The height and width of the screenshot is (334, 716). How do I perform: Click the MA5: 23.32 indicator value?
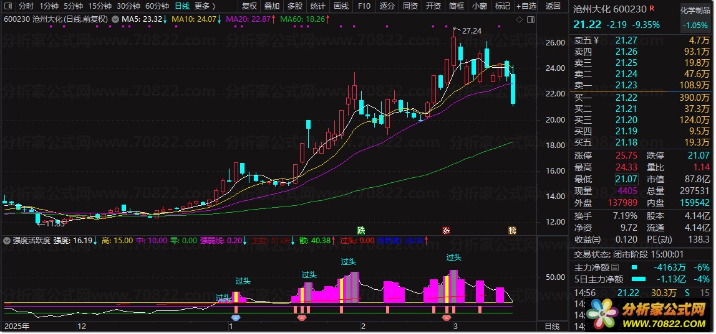tap(144, 19)
